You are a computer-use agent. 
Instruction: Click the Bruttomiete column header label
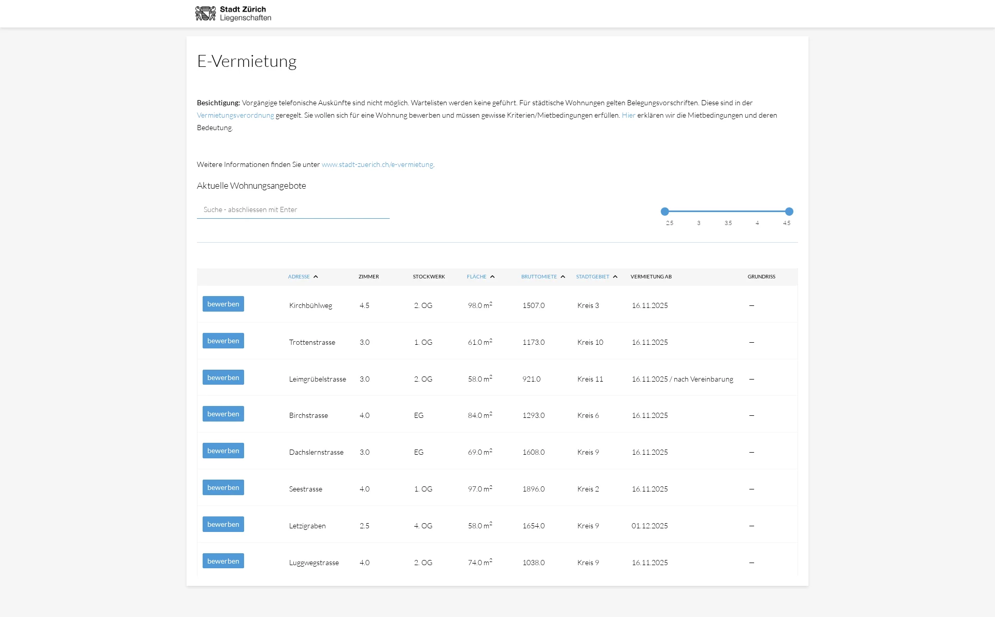tap(538, 277)
